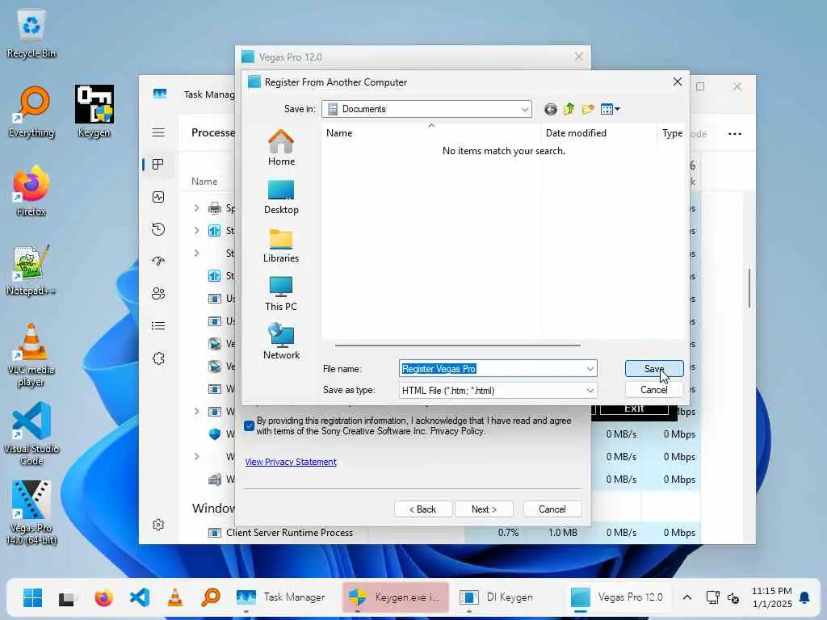Image resolution: width=827 pixels, height=620 pixels.
Task: Click the Back button in Vegas wizard
Action: (x=423, y=509)
